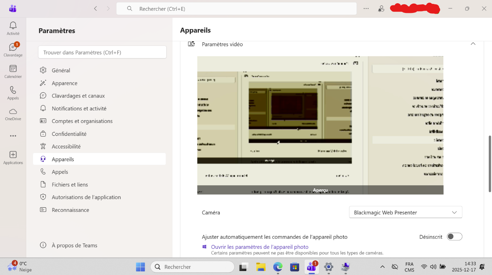Open Appels settings category

tap(99, 172)
